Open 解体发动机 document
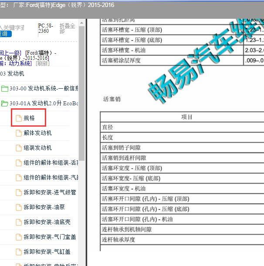The width and height of the screenshot is (264, 266). tap(37, 133)
